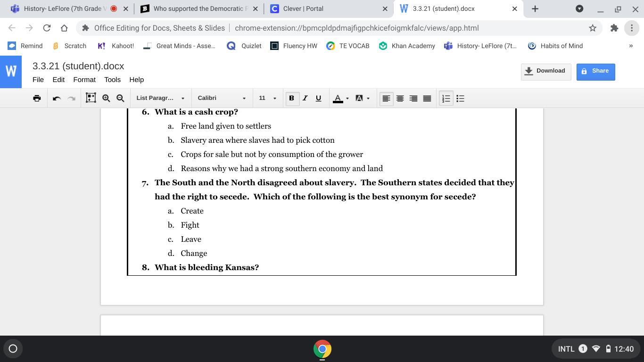Click the address bar URL
Screen dimensions: 644x362
[356, 28]
